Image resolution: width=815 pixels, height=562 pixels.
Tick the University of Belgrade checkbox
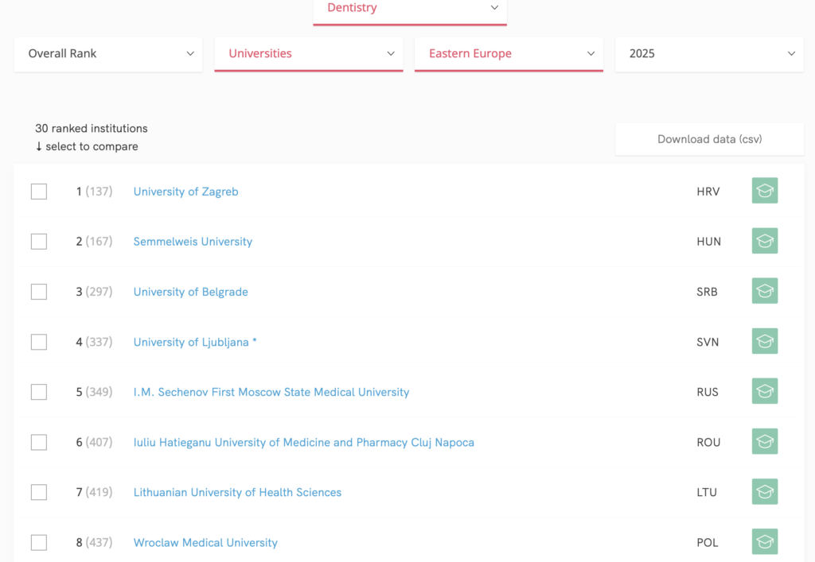(39, 292)
